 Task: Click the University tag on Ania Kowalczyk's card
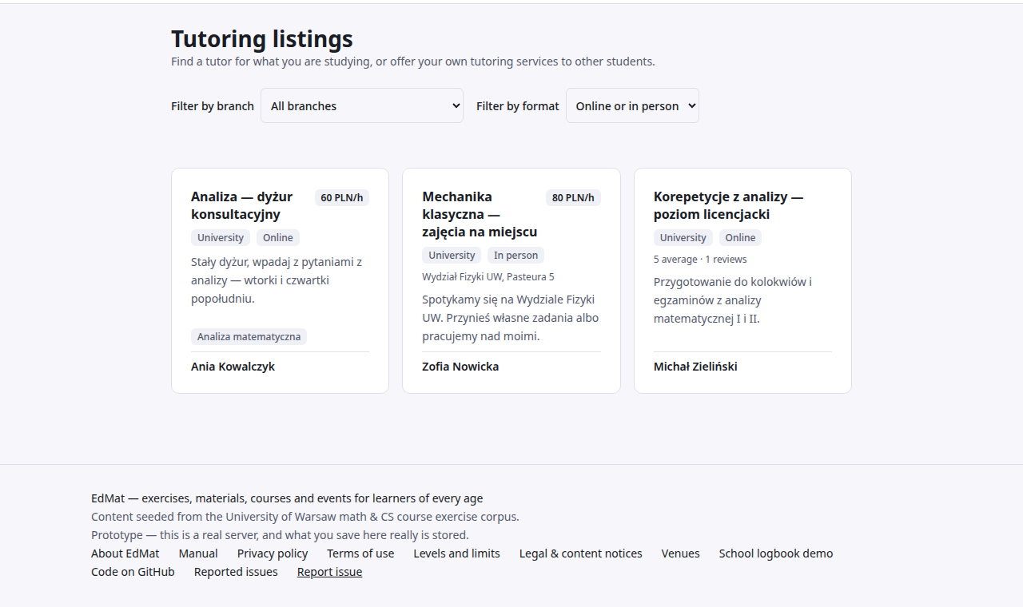tap(221, 237)
